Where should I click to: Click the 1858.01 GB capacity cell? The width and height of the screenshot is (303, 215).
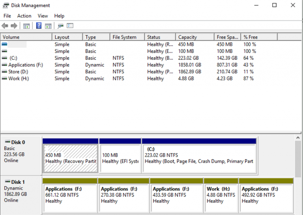point(189,65)
